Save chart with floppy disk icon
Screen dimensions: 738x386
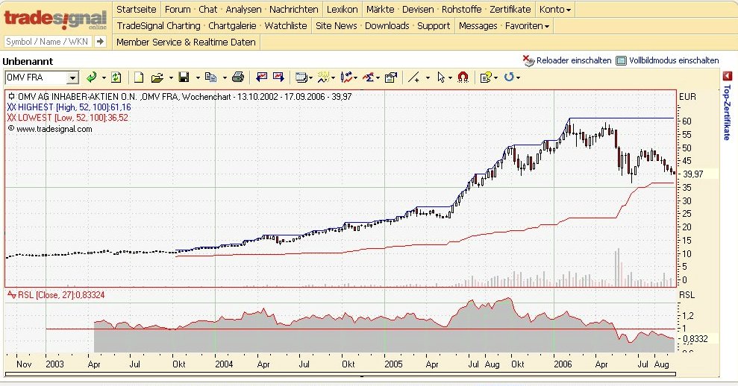(184, 77)
